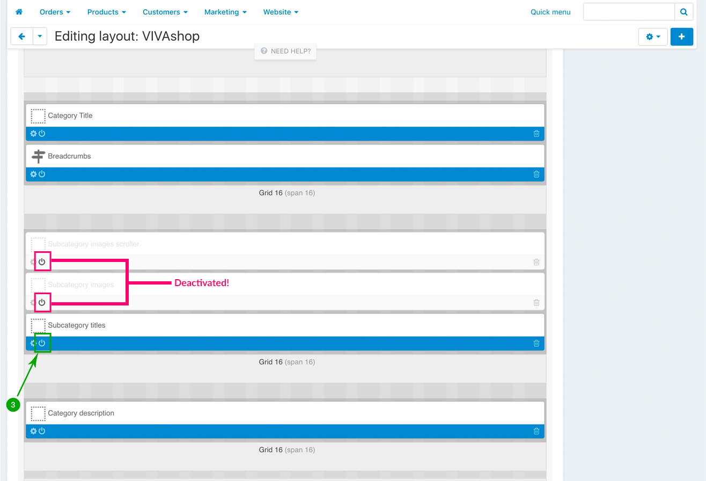Activate the Subcategory images block power toggle

pos(42,303)
